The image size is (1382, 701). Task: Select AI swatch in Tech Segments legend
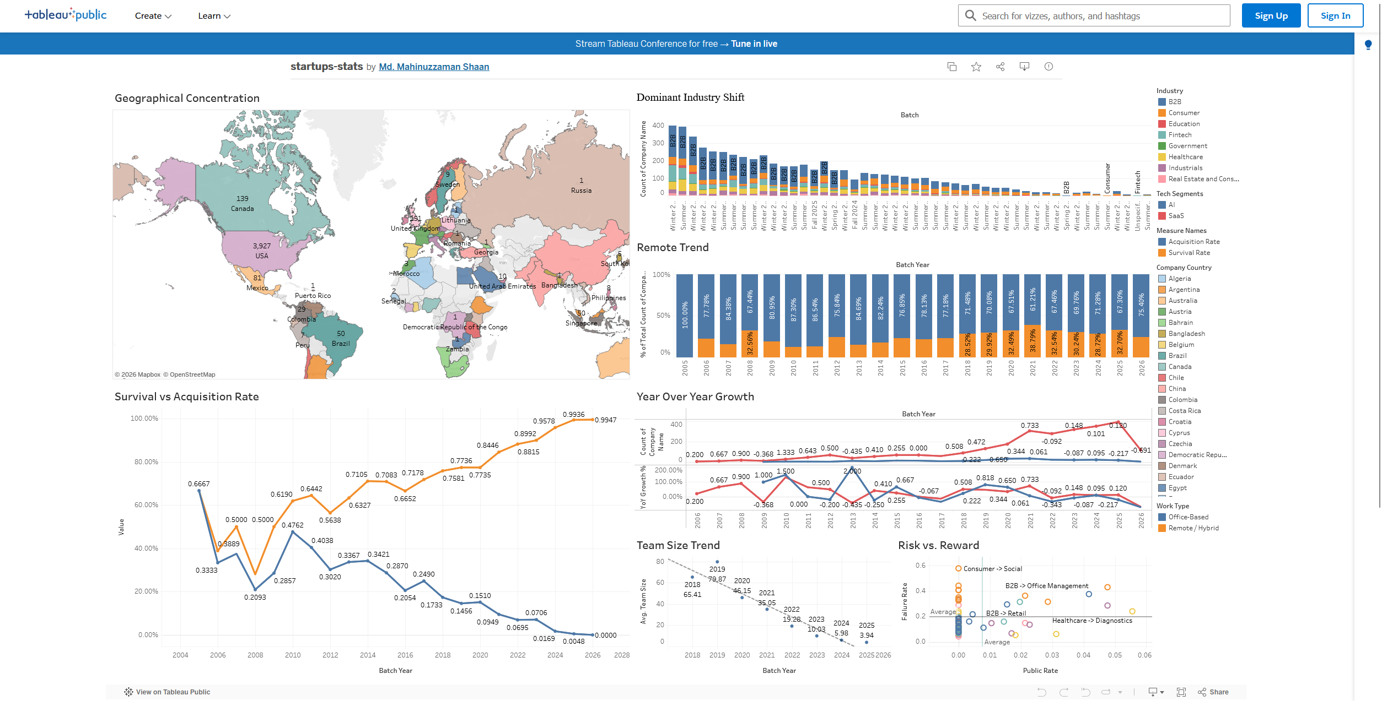coord(1162,205)
